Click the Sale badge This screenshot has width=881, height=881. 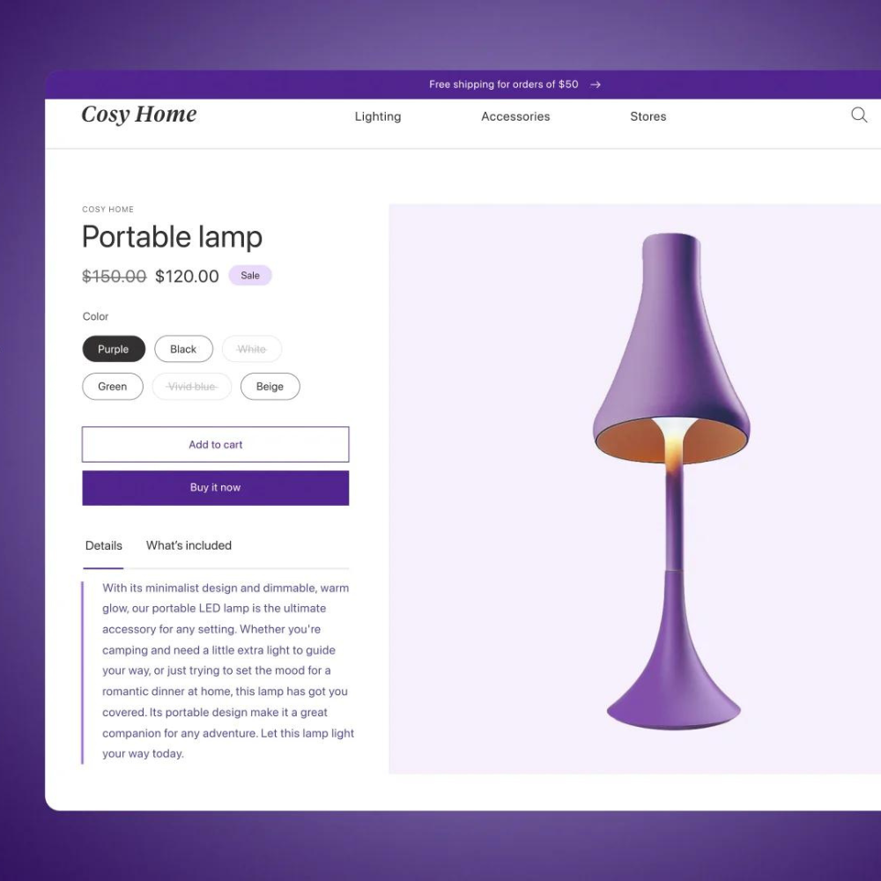coord(250,275)
